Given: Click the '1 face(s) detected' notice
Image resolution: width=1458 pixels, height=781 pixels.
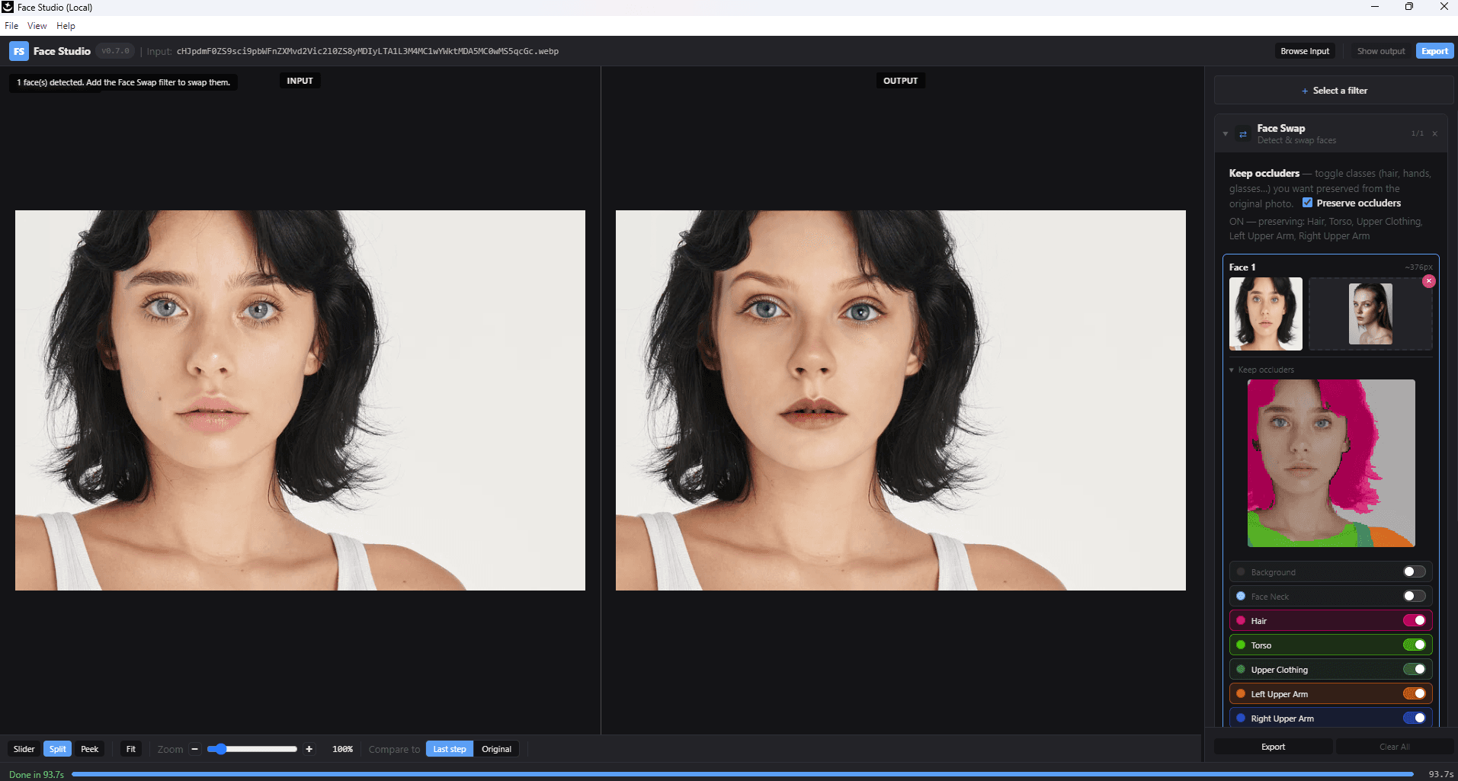Looking at the screenshot, I should [123, 82].
